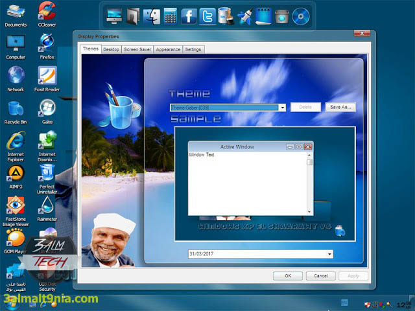415x311 pixels.
Task: Open the Network desktop icon
Action: click(x=16, y=79)
